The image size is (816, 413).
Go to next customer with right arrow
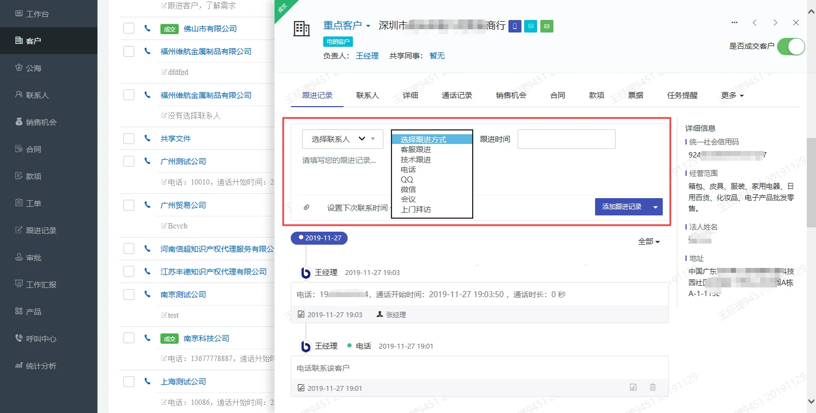(x=775, y=23)
